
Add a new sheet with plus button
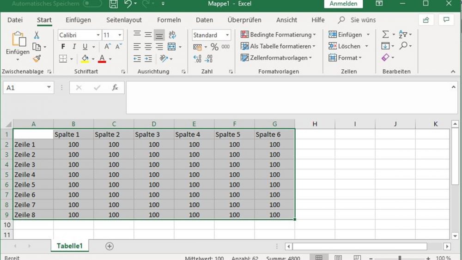coord(109,246)
